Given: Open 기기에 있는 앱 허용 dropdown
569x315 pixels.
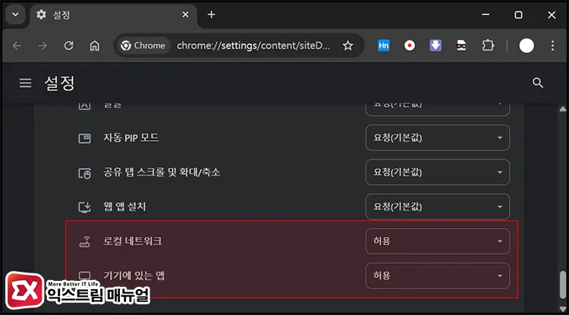Looking at the screenshot, I should pos(438,276).
